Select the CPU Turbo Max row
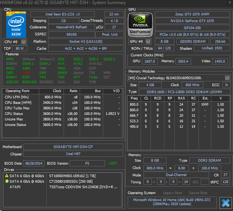 62,108
